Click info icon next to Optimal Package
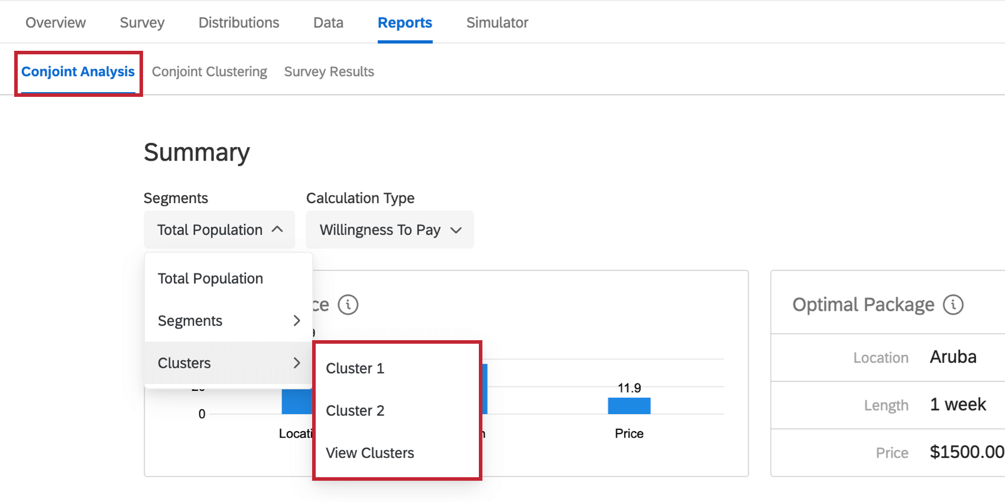The width and height of the screenshot is (1005, 502). pyautogui.click(x=953, y=305)
